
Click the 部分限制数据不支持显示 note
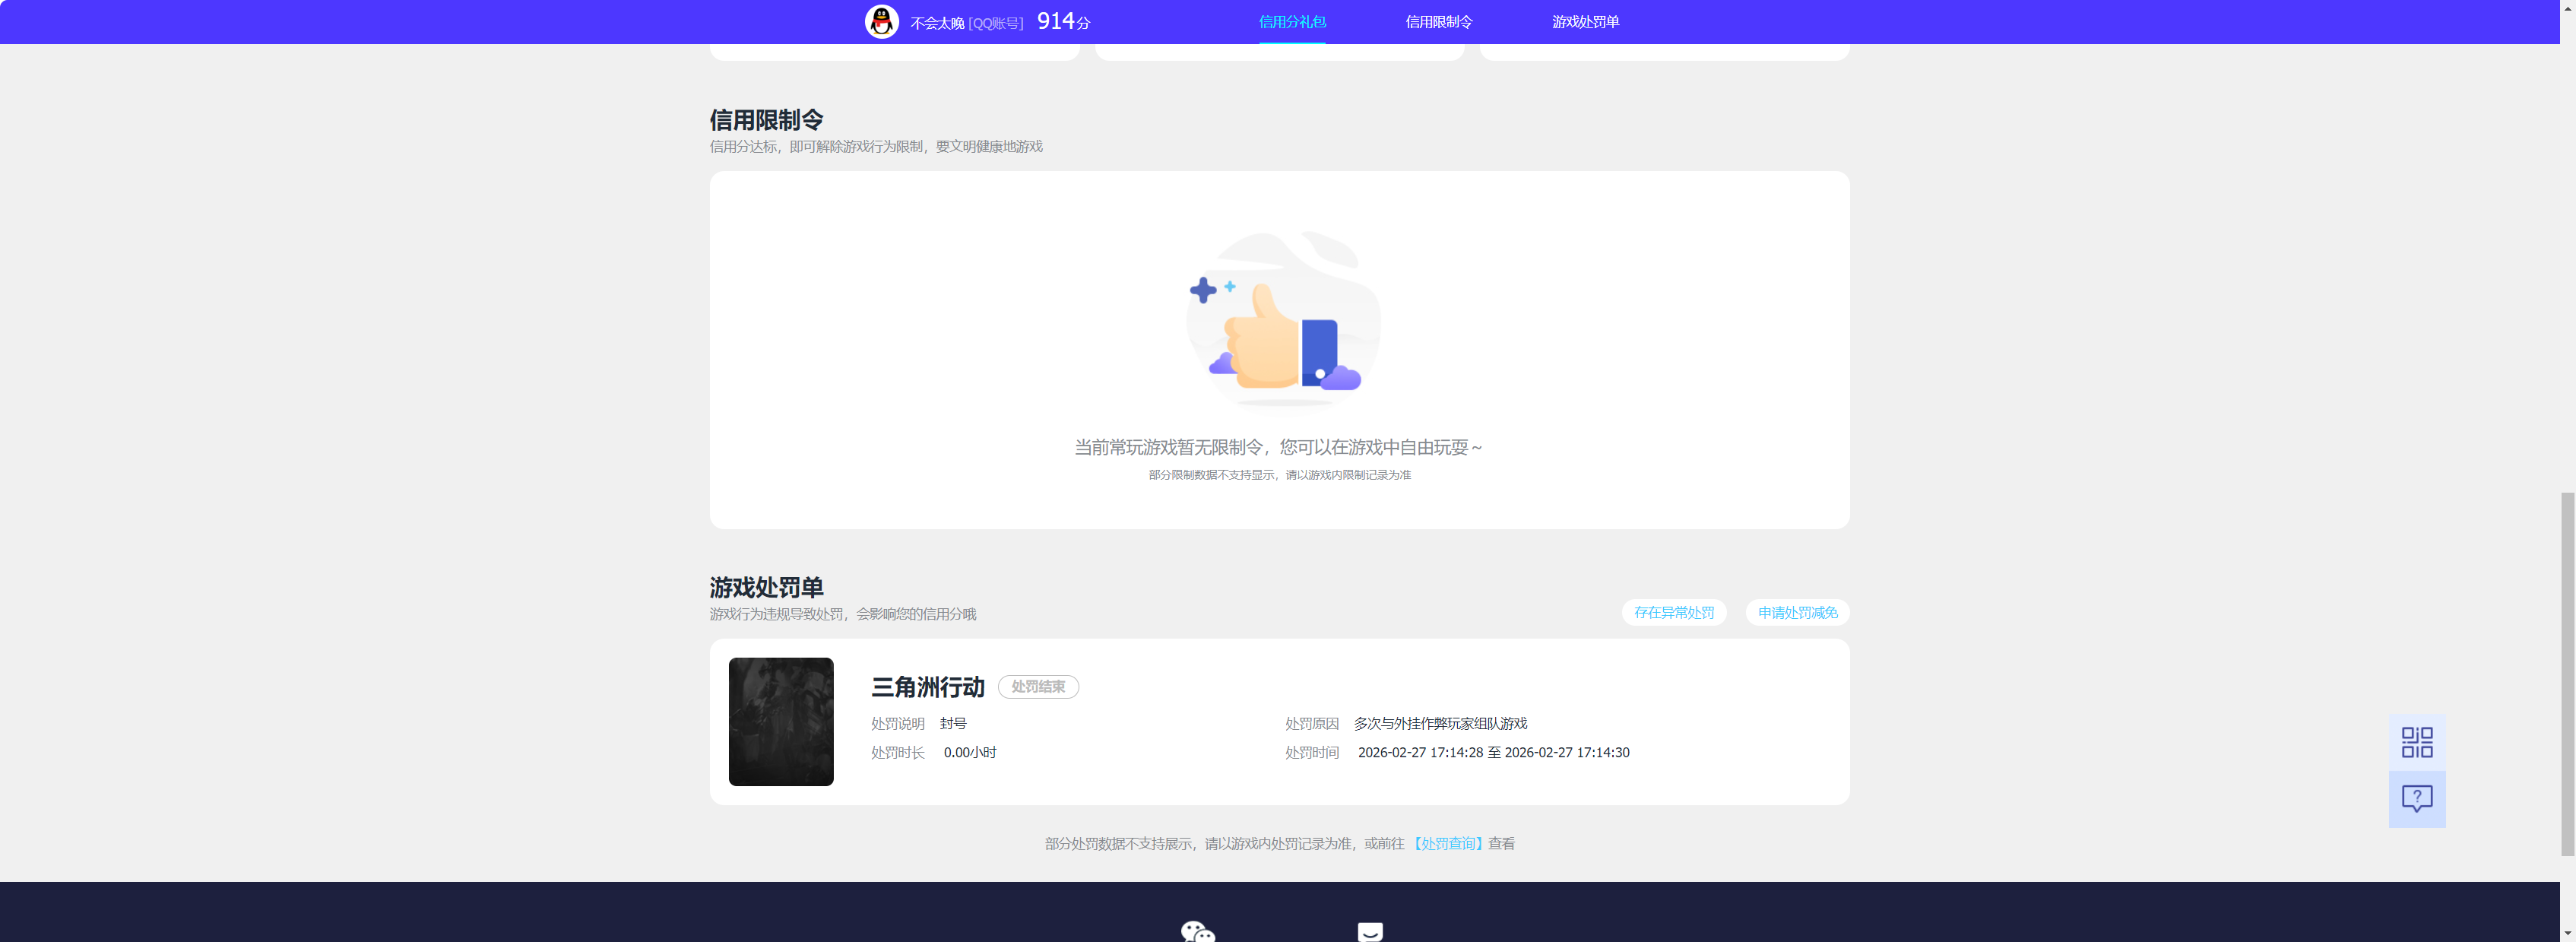pos(1279,475)
